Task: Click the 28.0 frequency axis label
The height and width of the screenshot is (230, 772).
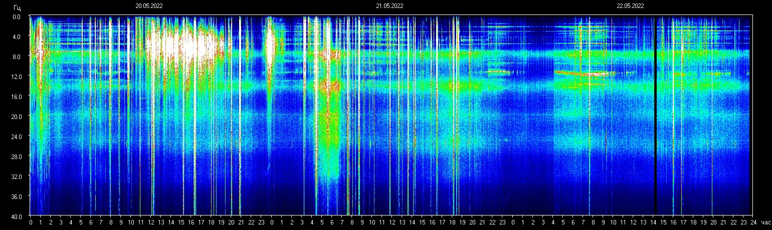Action: [x=16, y=156]
